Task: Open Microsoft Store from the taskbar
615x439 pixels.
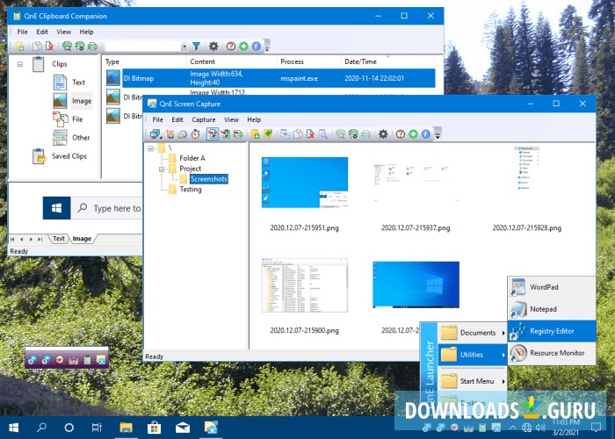Action: pyautogui.click(x=154, y=428)
